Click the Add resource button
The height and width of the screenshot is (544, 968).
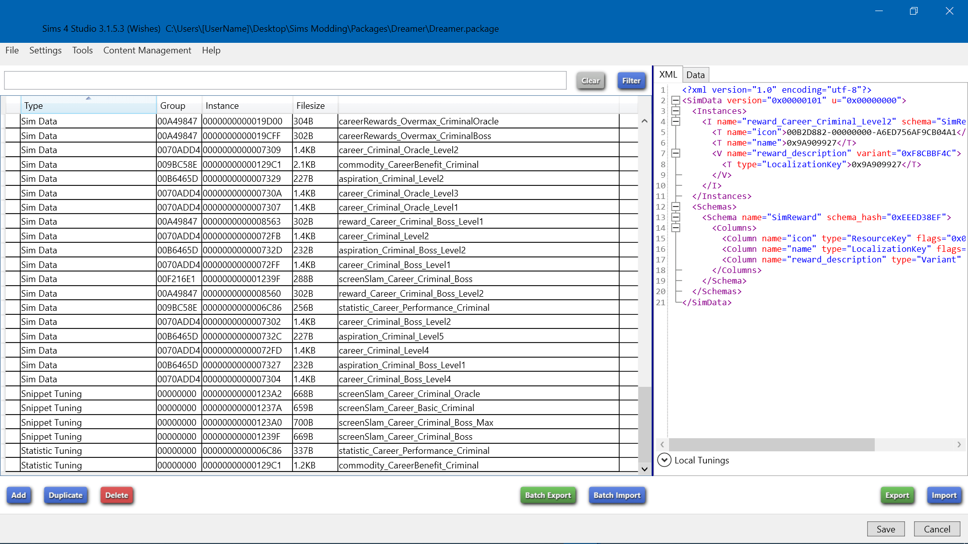pyautogui.click(x=19, y=495)
